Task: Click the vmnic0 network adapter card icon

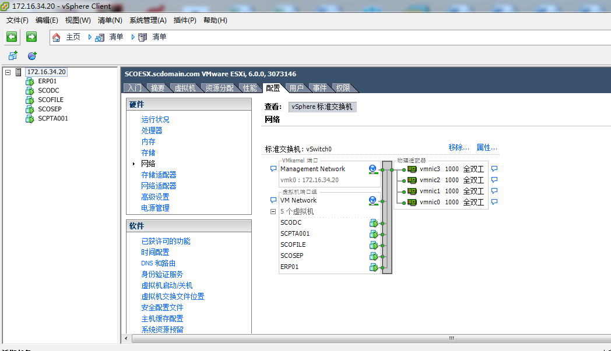Action: click(x=412, y=203)
